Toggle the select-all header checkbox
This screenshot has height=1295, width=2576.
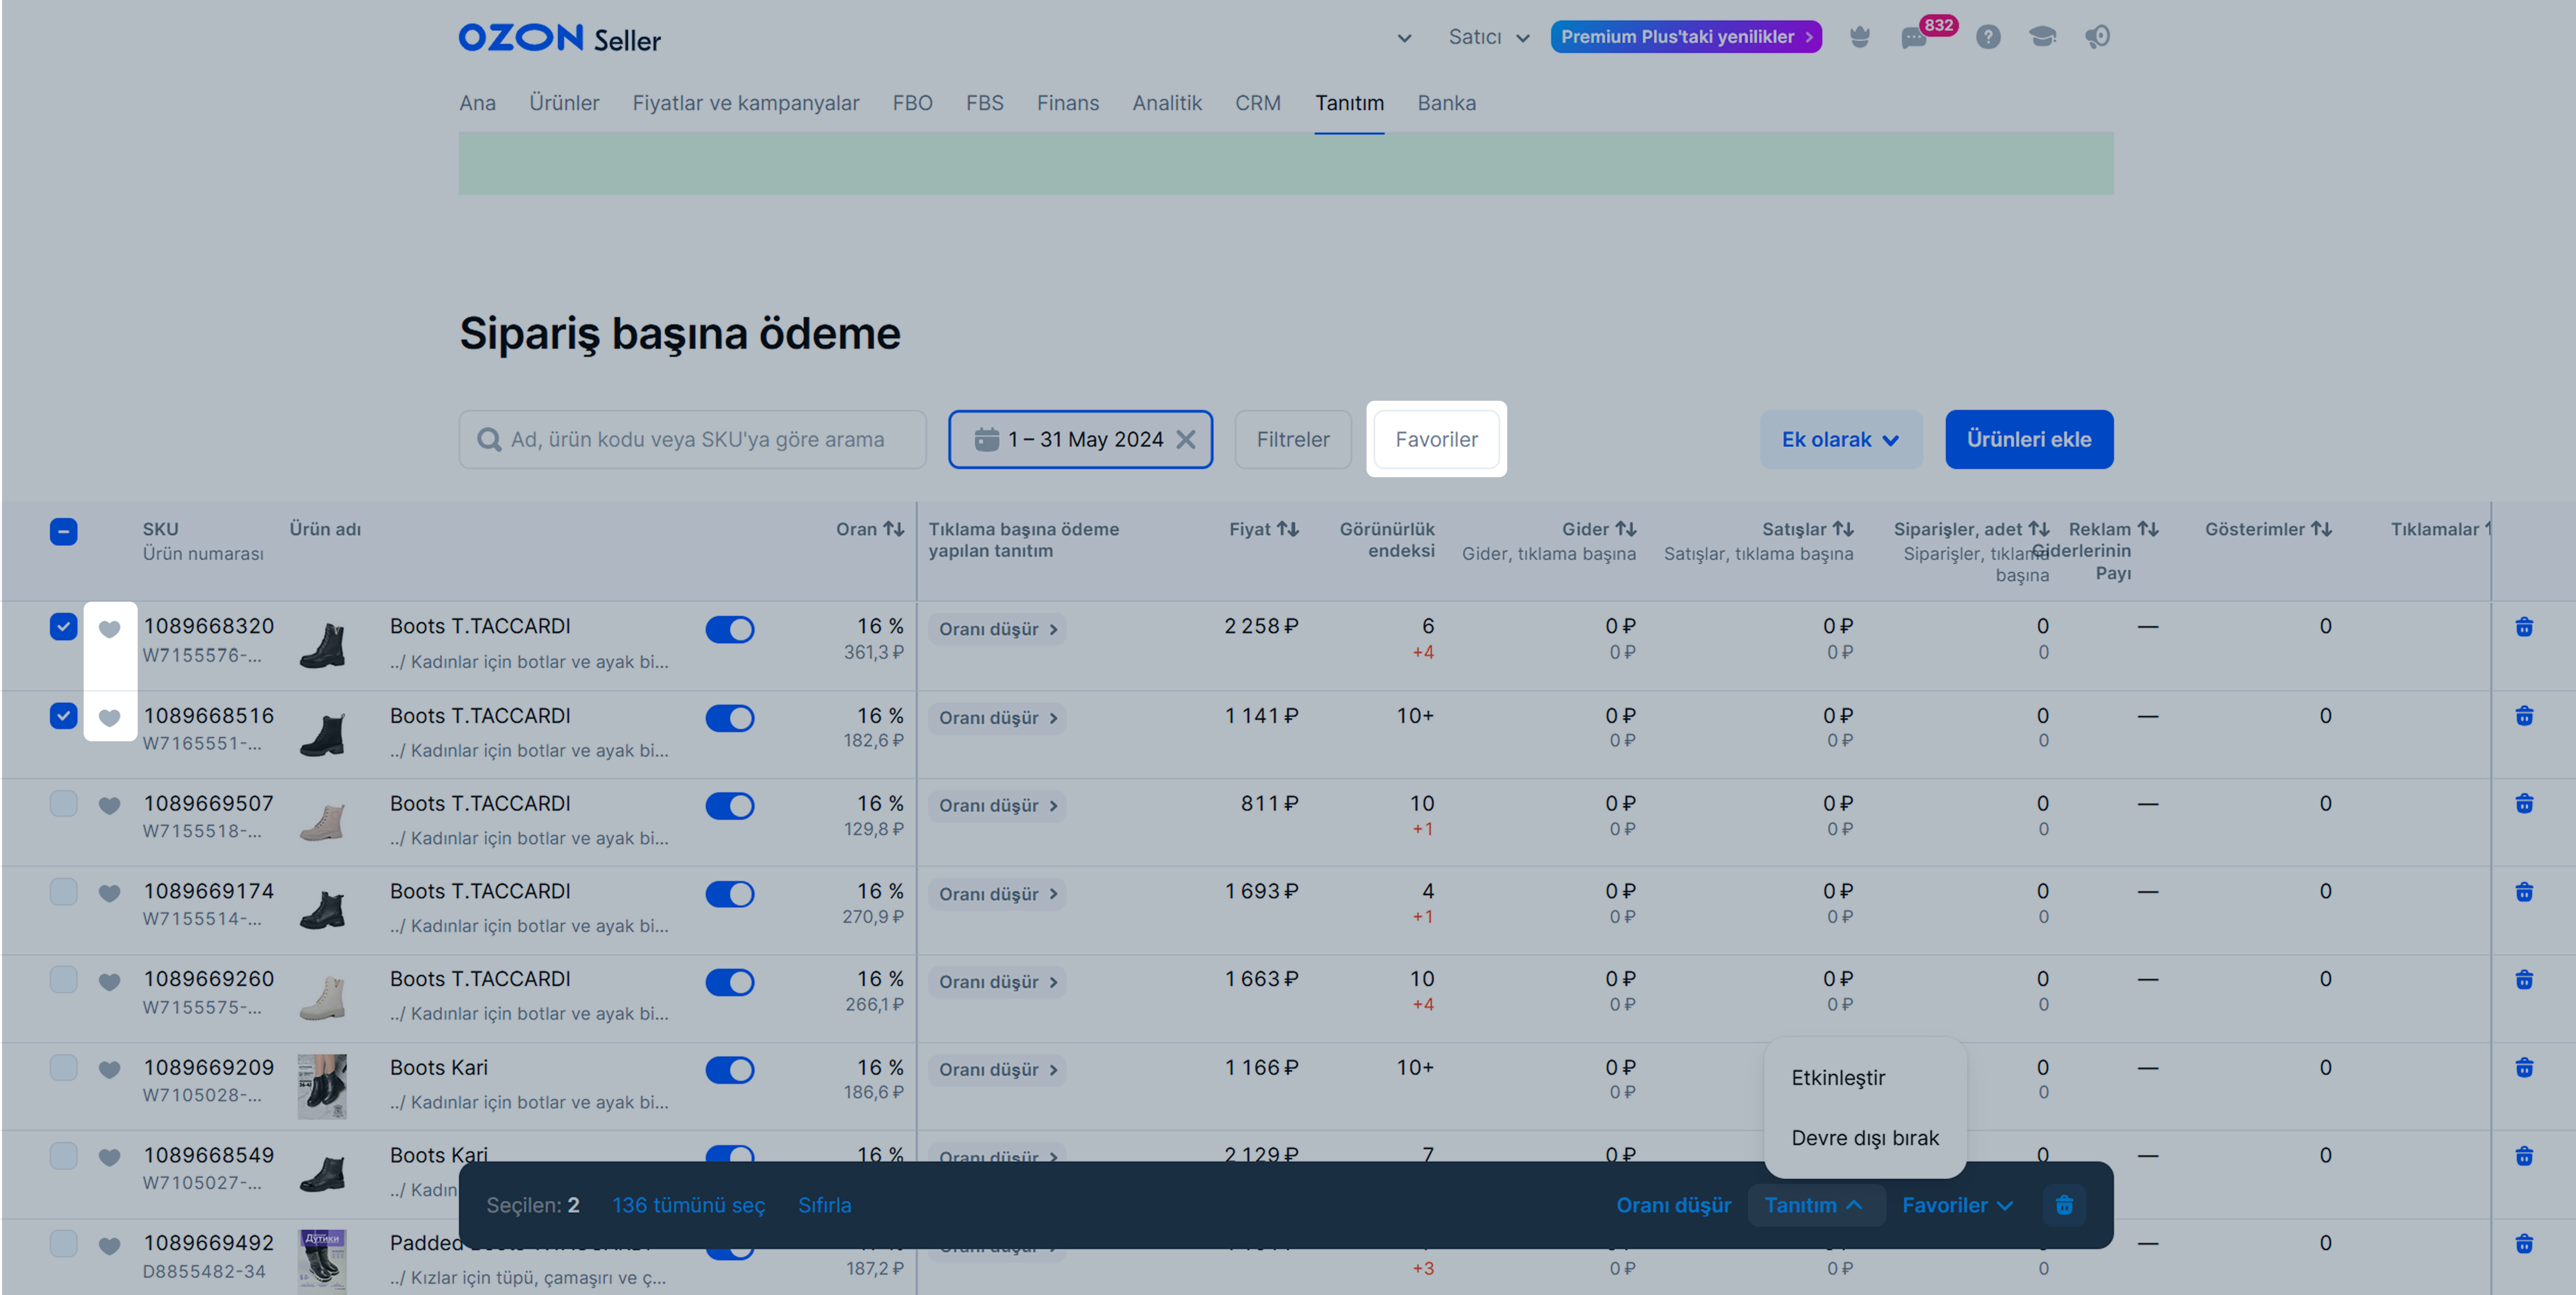[63, 531]
